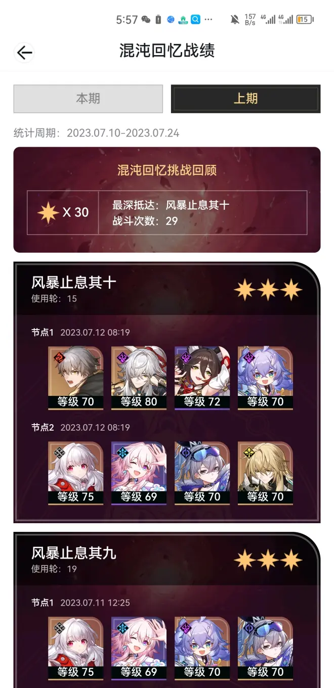Open level 75 character in 其九 节点1
This screenshot has width=334, height=688.
(x=75, y=649)
